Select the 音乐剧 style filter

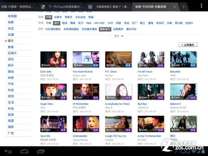tap(179, 23)
